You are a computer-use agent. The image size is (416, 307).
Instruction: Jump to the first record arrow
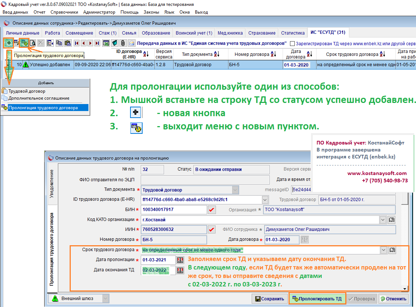point(77,43)
